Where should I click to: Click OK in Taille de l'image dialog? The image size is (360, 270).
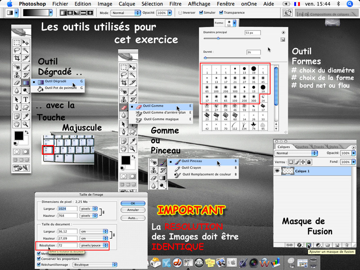click(x=133, y=203)
